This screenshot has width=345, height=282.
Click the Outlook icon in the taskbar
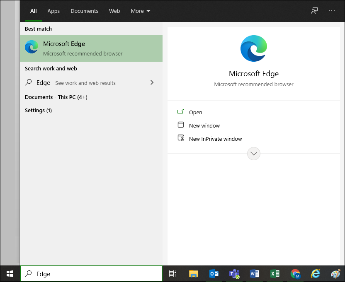coord(214,274)
